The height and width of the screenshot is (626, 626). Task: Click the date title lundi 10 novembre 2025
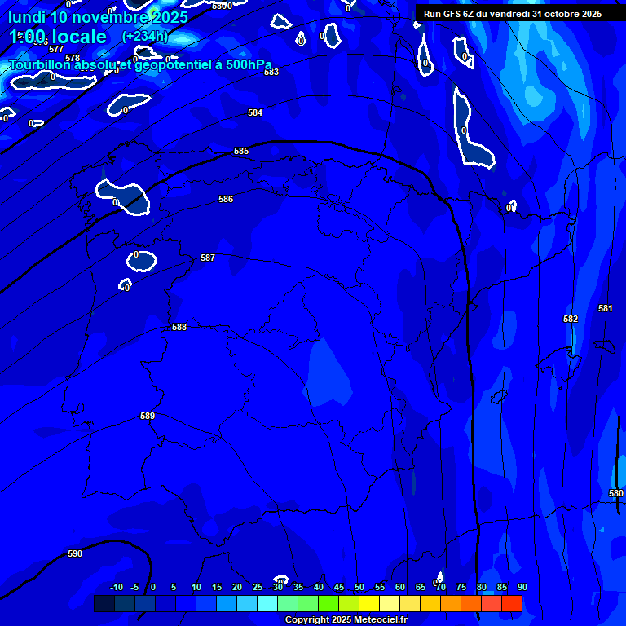click(x=98, y=17)
